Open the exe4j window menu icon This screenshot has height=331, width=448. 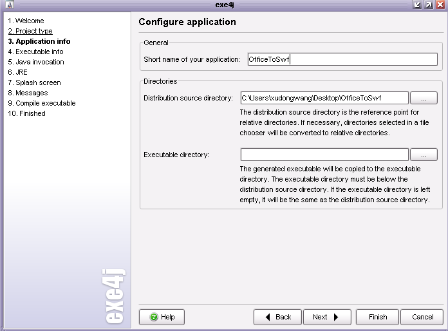[10, 5]
